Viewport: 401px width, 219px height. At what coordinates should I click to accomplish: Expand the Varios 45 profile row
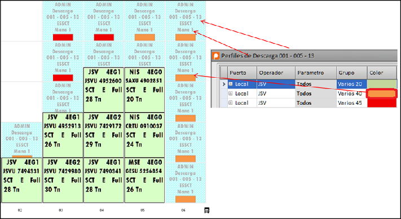[231, 103]
